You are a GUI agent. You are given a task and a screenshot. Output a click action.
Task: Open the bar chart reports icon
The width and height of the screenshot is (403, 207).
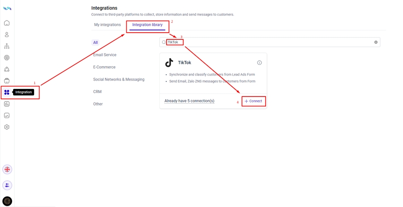point(7,104)
